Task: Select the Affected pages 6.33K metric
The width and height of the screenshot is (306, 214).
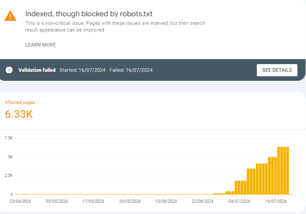Action: [19, 110]
